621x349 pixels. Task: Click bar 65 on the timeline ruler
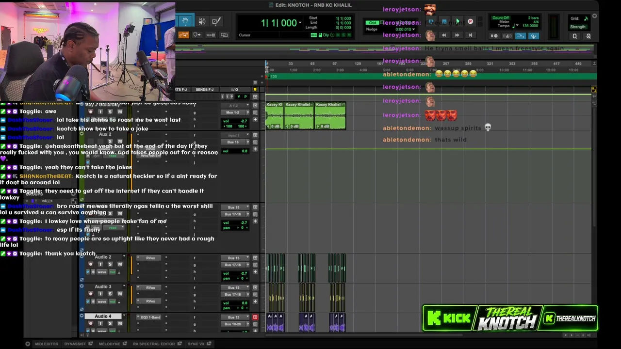pyautogui.click(x=312, y=64)
